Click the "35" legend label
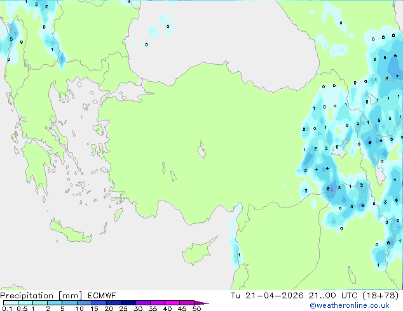403x311 pixels. click(x=153, y=308)
